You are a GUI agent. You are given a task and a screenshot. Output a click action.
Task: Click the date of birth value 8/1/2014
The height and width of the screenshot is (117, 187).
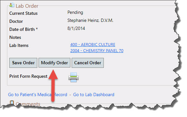(x=76, y=28)
